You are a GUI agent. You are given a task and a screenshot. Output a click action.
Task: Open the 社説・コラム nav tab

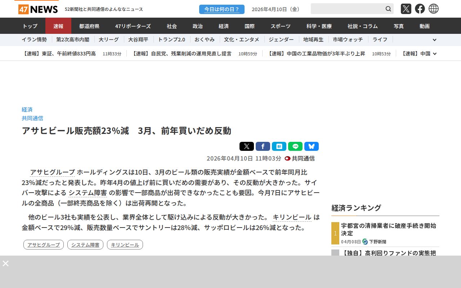click(363, 26)
